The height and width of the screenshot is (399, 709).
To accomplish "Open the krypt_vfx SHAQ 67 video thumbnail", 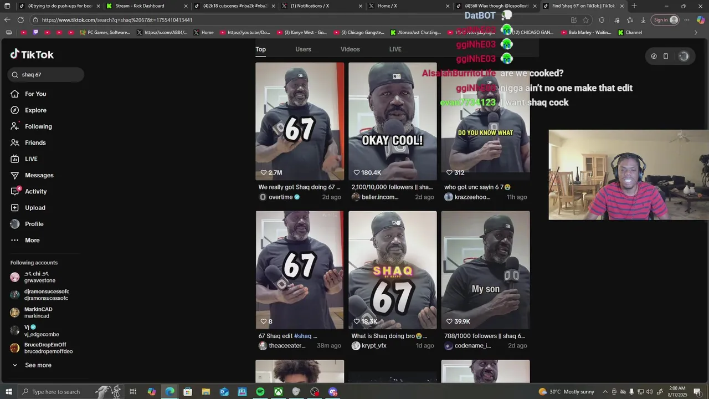I will click(392, 270).
